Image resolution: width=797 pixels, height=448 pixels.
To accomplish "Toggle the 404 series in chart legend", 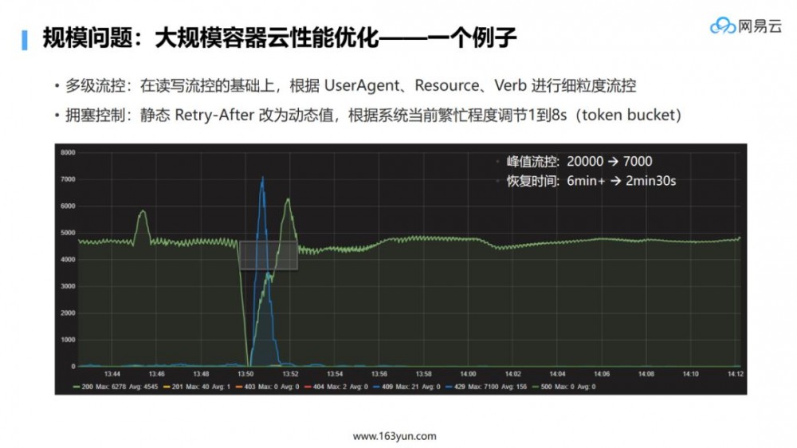I will point(336,387).
